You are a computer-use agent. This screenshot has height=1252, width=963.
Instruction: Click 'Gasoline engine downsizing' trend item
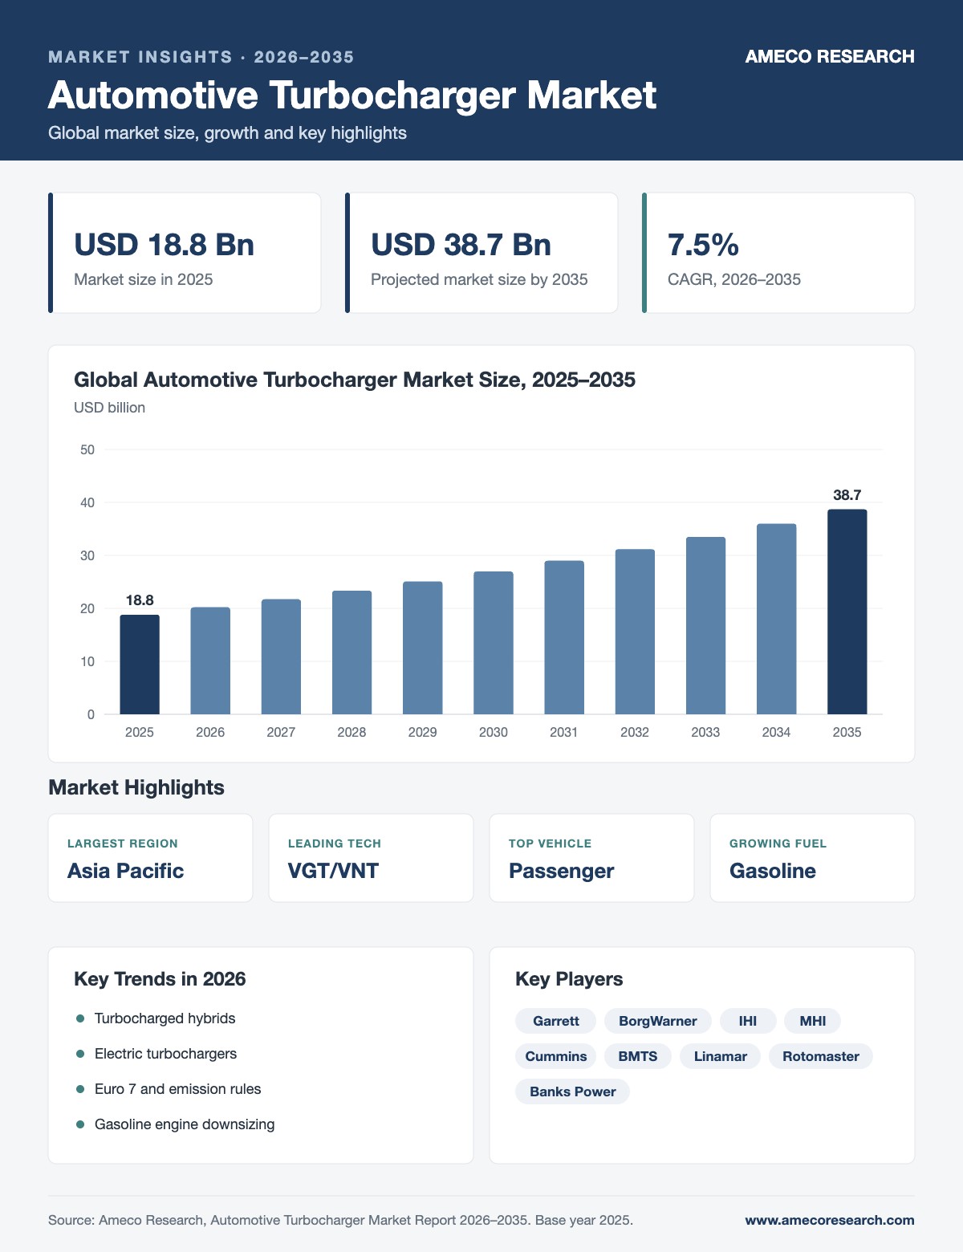coord(185,1124)
